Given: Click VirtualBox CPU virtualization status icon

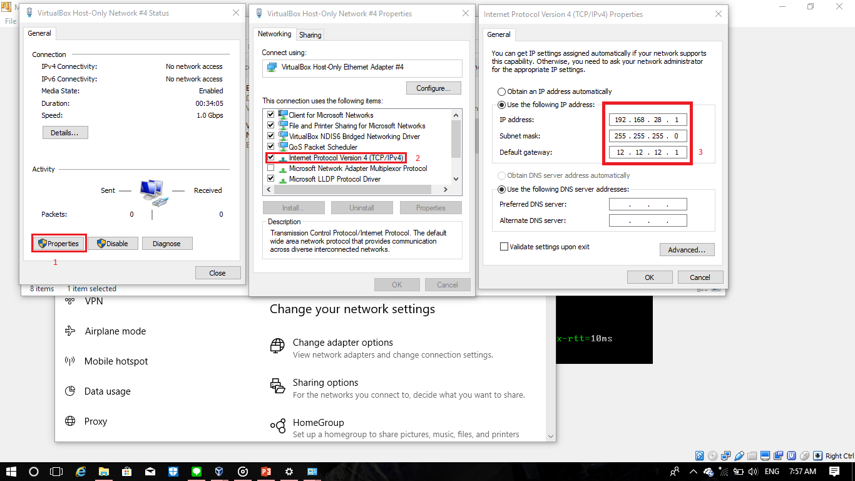Looking at the screenshot, I should (791, 456).
